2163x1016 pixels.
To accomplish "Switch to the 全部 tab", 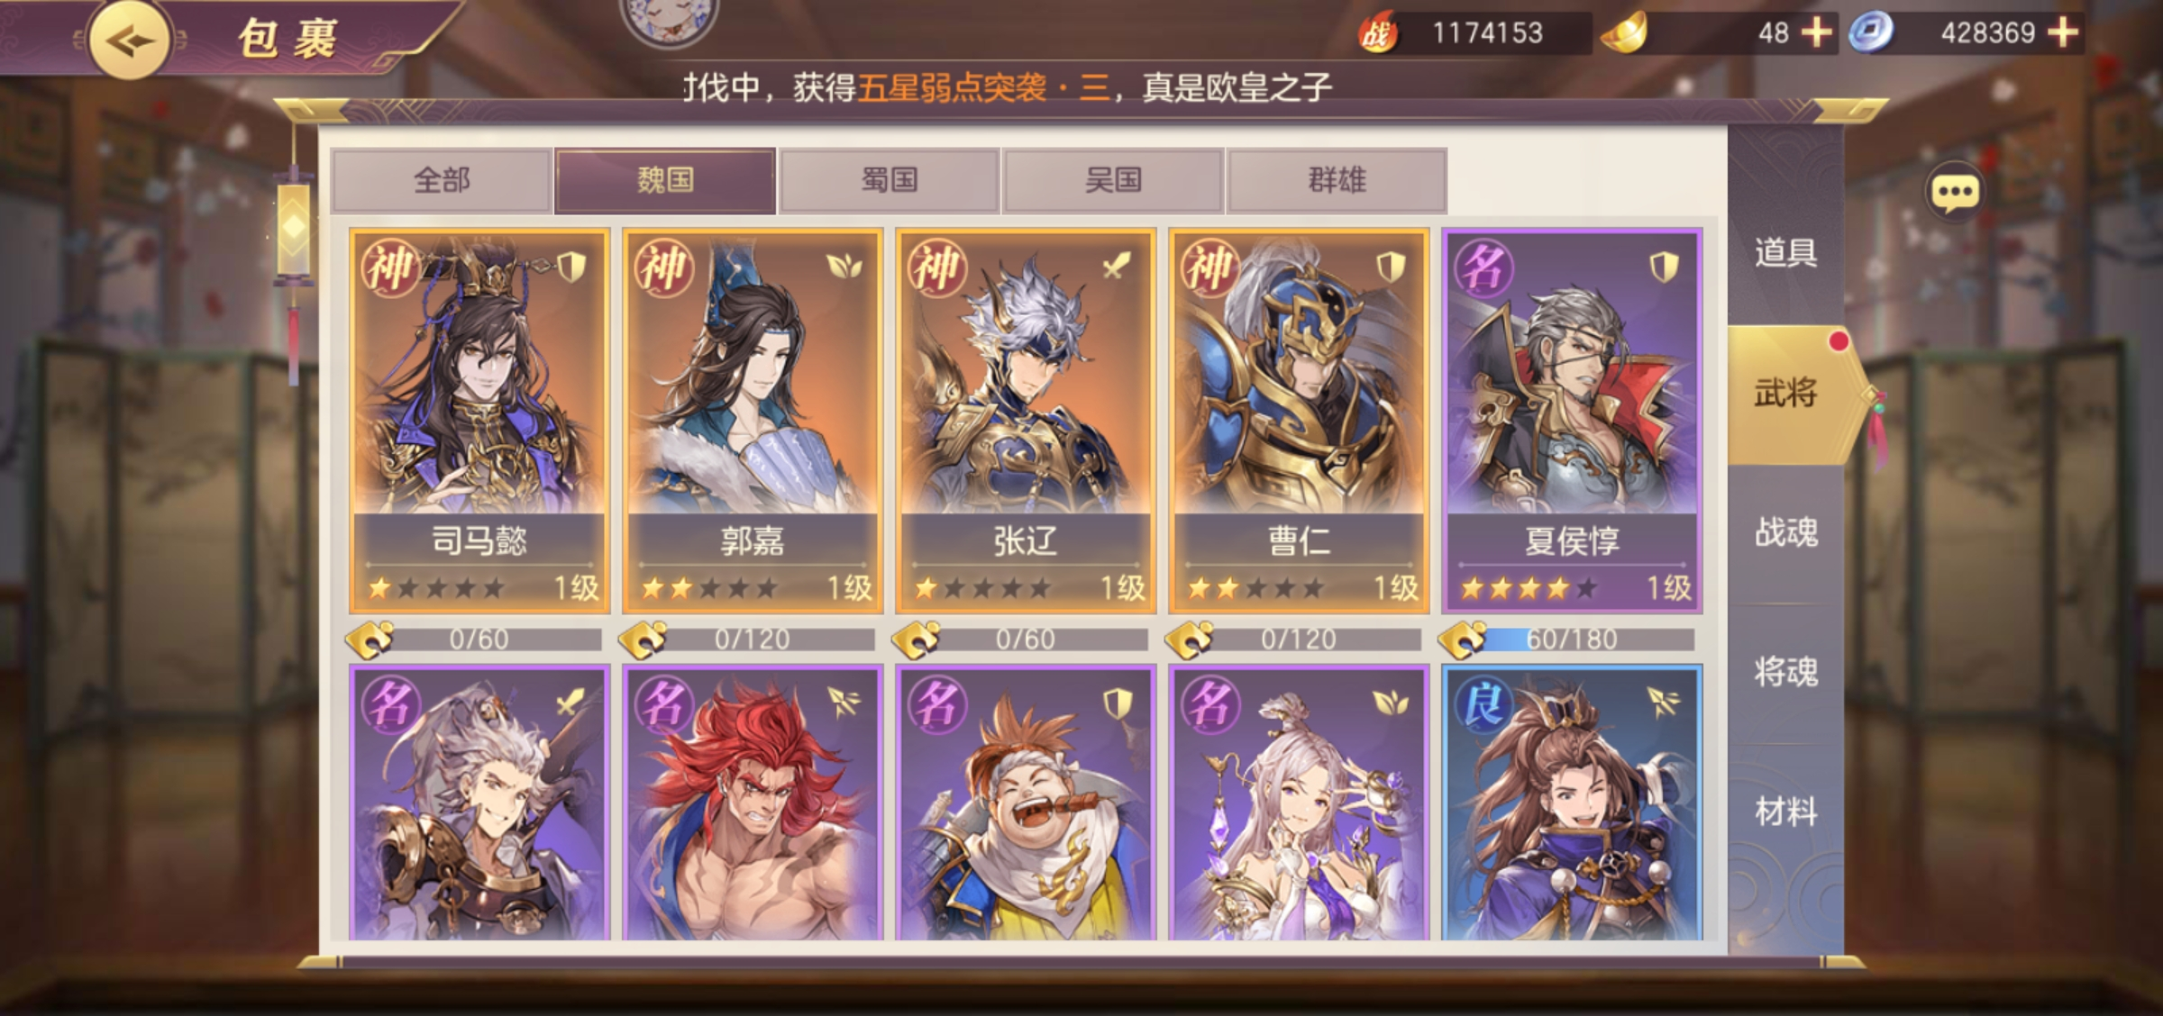I will (x=442, y=180).
